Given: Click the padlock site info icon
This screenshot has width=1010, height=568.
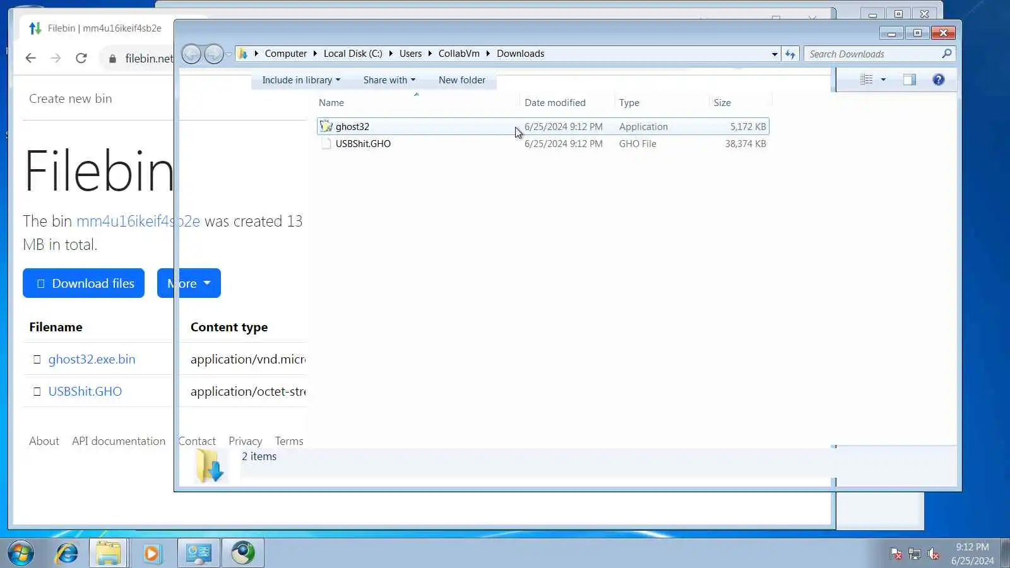Looking at the screenshot, I should pyautogui.click(x=112, y=59).
